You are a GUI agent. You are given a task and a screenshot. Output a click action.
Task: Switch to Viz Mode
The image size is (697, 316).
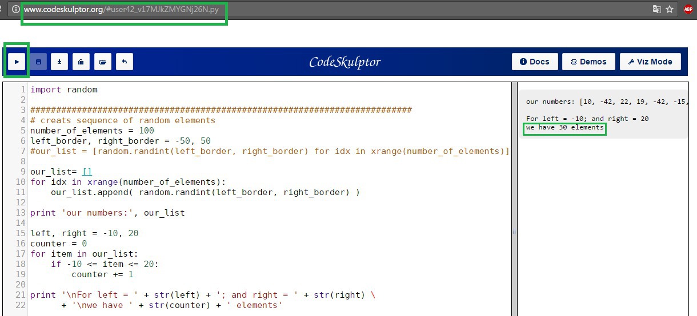(x=650, y=62)
